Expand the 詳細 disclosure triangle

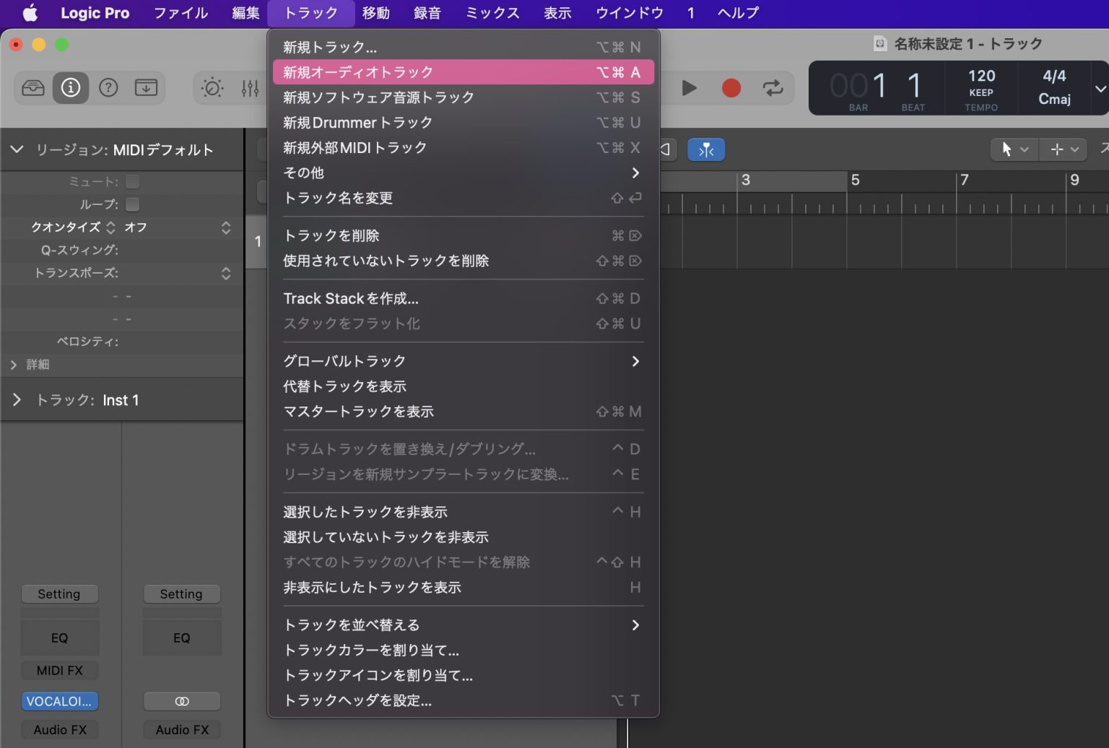click(x=14, y=365)
